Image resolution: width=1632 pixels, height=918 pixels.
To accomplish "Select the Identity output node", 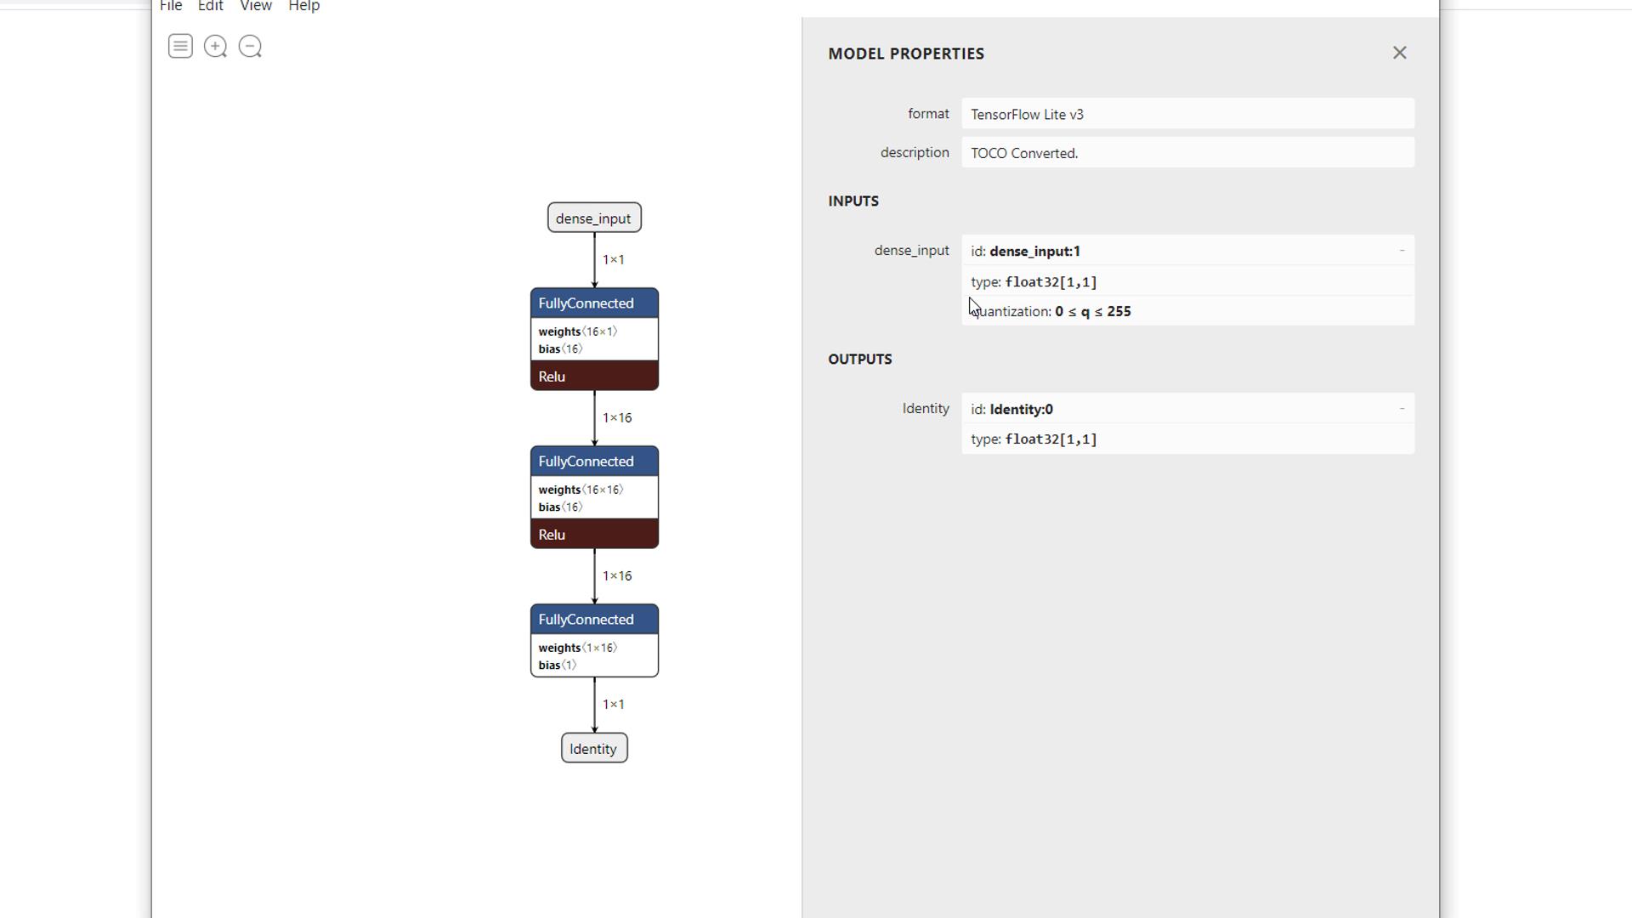I will point(593,748).
